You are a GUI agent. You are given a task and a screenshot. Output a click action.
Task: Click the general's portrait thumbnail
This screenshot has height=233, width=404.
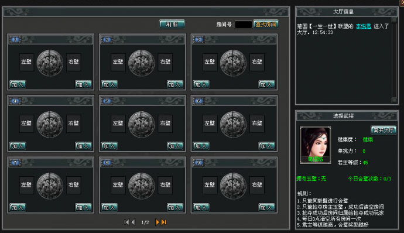pyautogui.click(x=315, y=145)
